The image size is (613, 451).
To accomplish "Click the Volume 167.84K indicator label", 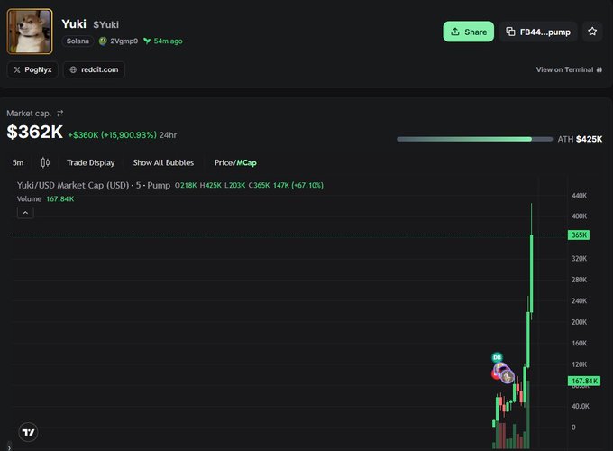I will pyautogui.click(x=45, y=198).
